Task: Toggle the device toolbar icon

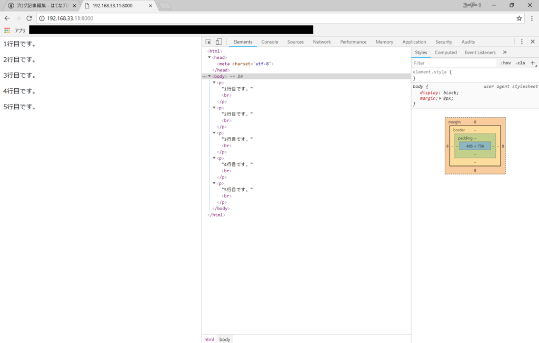Action: [x=218, y=42]
